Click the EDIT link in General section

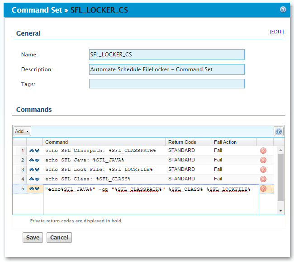[x=276, y=32]
